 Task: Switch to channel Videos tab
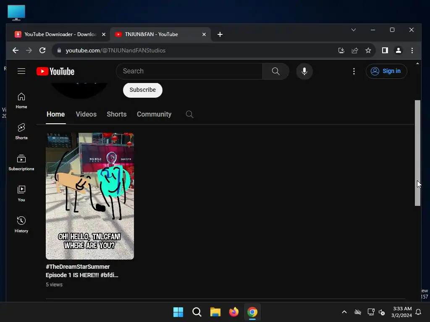point(86,114)
